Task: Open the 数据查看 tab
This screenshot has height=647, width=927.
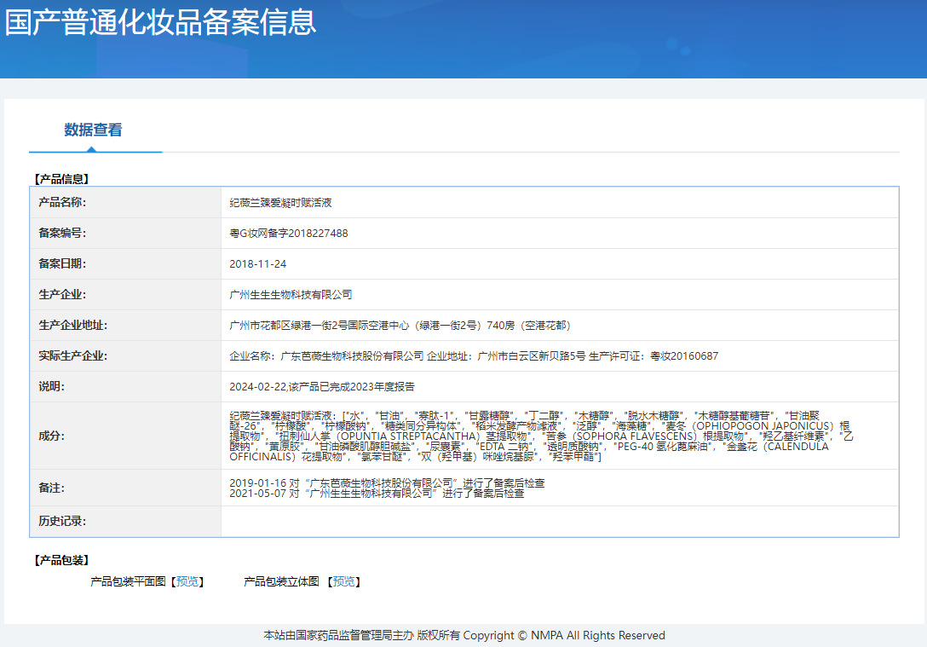Action: point(93,130)
